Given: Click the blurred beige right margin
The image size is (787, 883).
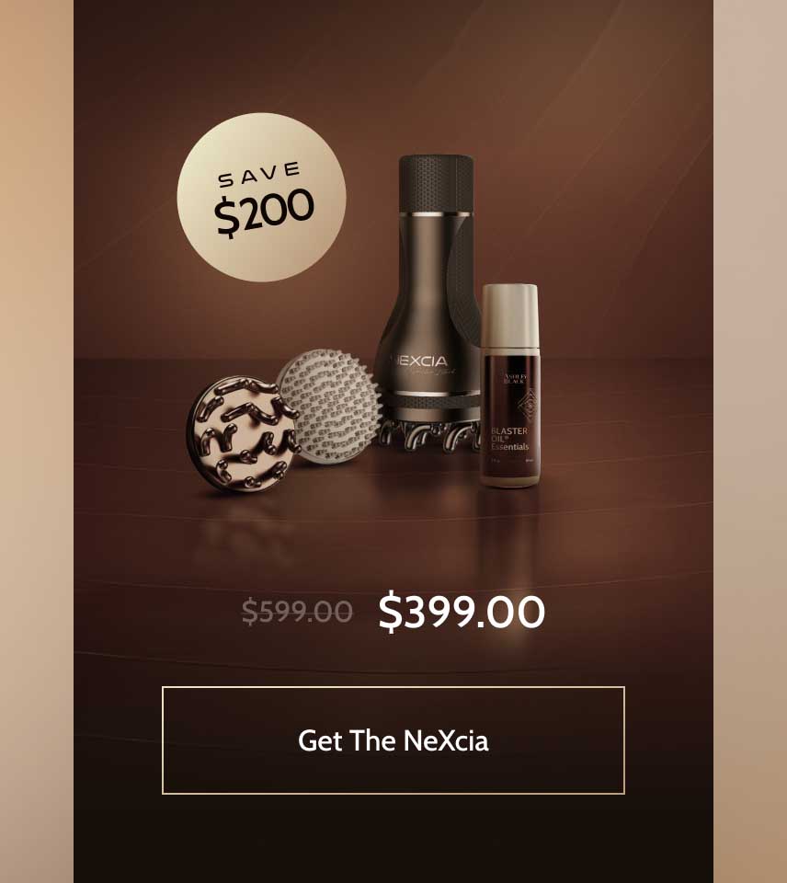Looking at the screenshot, I should click(x=750, y=441).
